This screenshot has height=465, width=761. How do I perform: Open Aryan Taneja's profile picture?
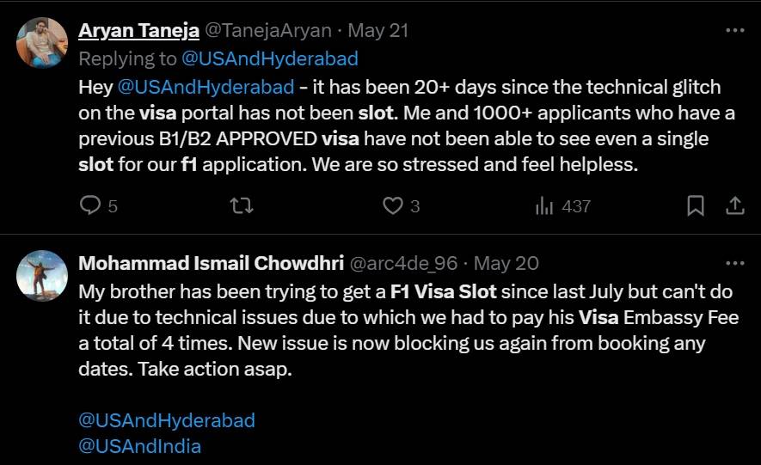(42, 43)
